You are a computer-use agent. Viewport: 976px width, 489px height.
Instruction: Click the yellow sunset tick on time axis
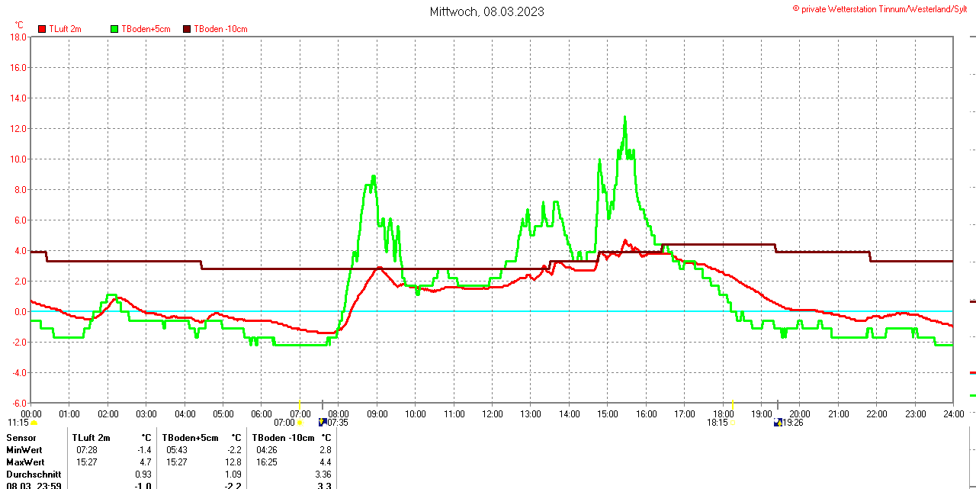732,404
